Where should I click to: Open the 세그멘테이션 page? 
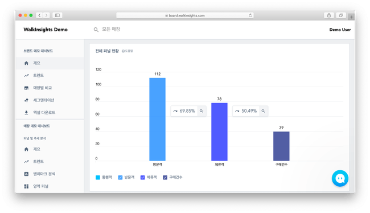[50, 100]
